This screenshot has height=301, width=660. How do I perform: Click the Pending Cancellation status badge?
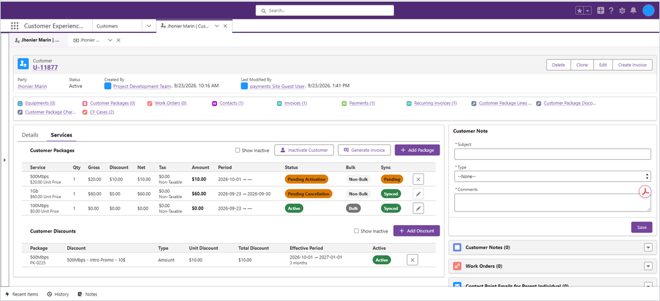tap(308, 194)
